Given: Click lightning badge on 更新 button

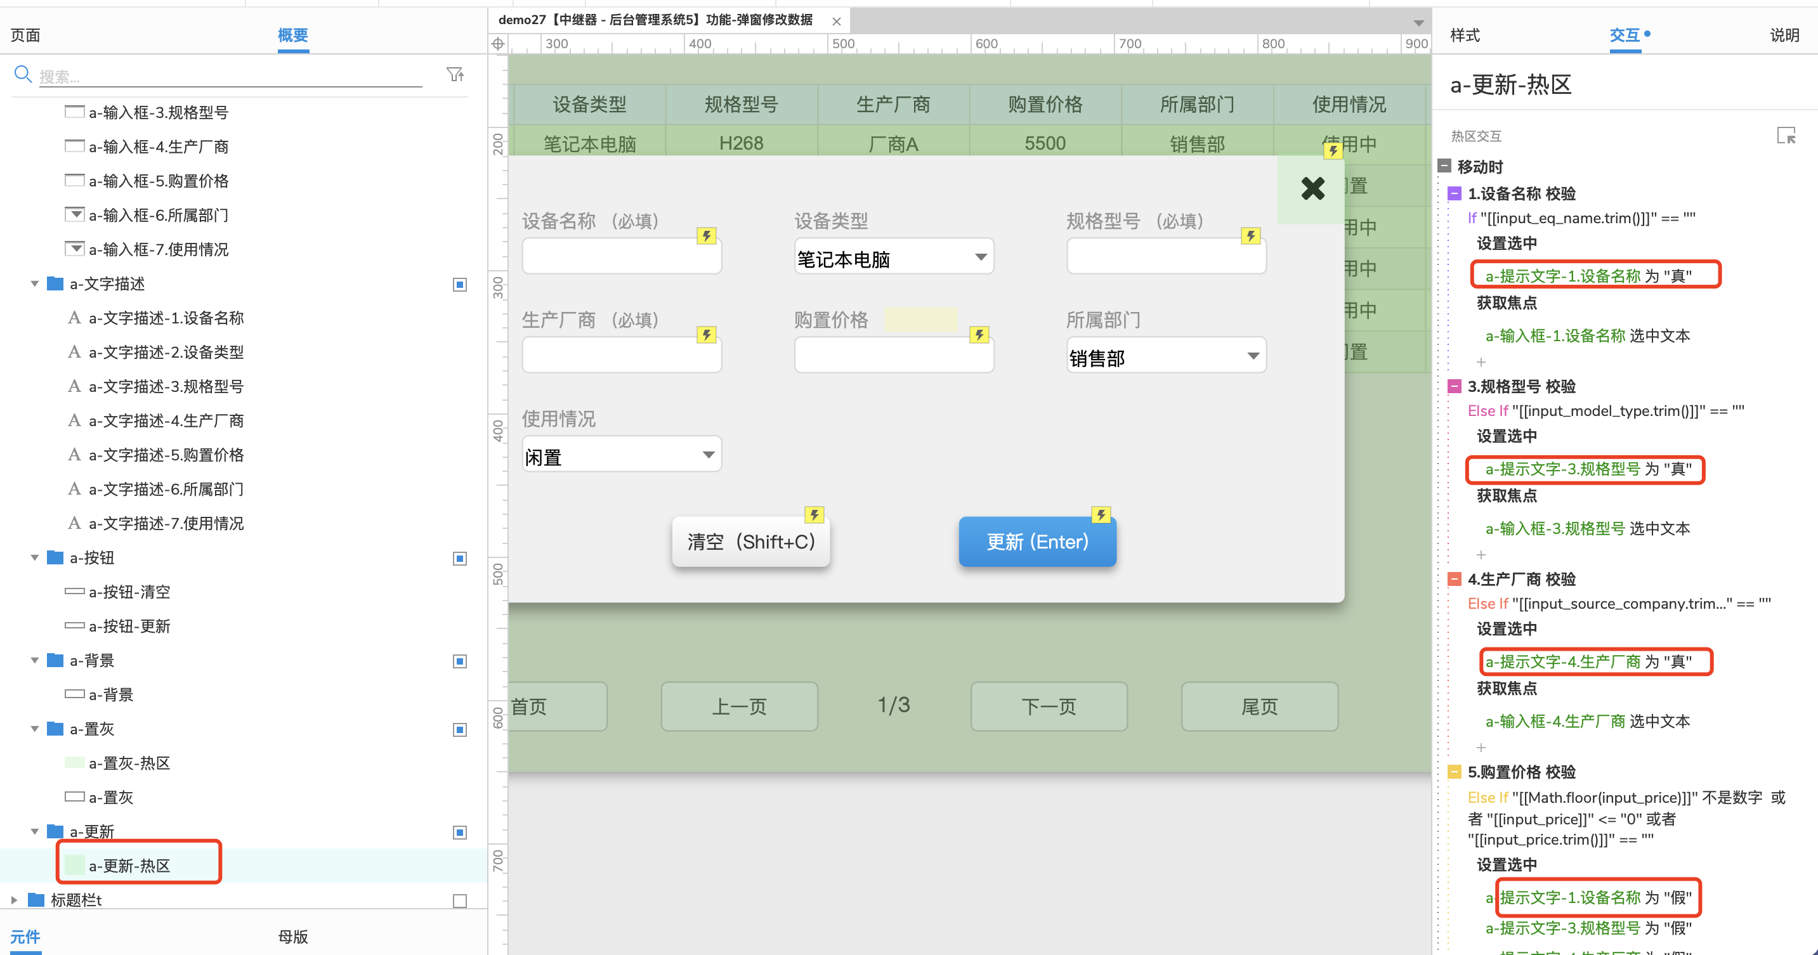Looking at the screenshot, I should click(1101, 515).
